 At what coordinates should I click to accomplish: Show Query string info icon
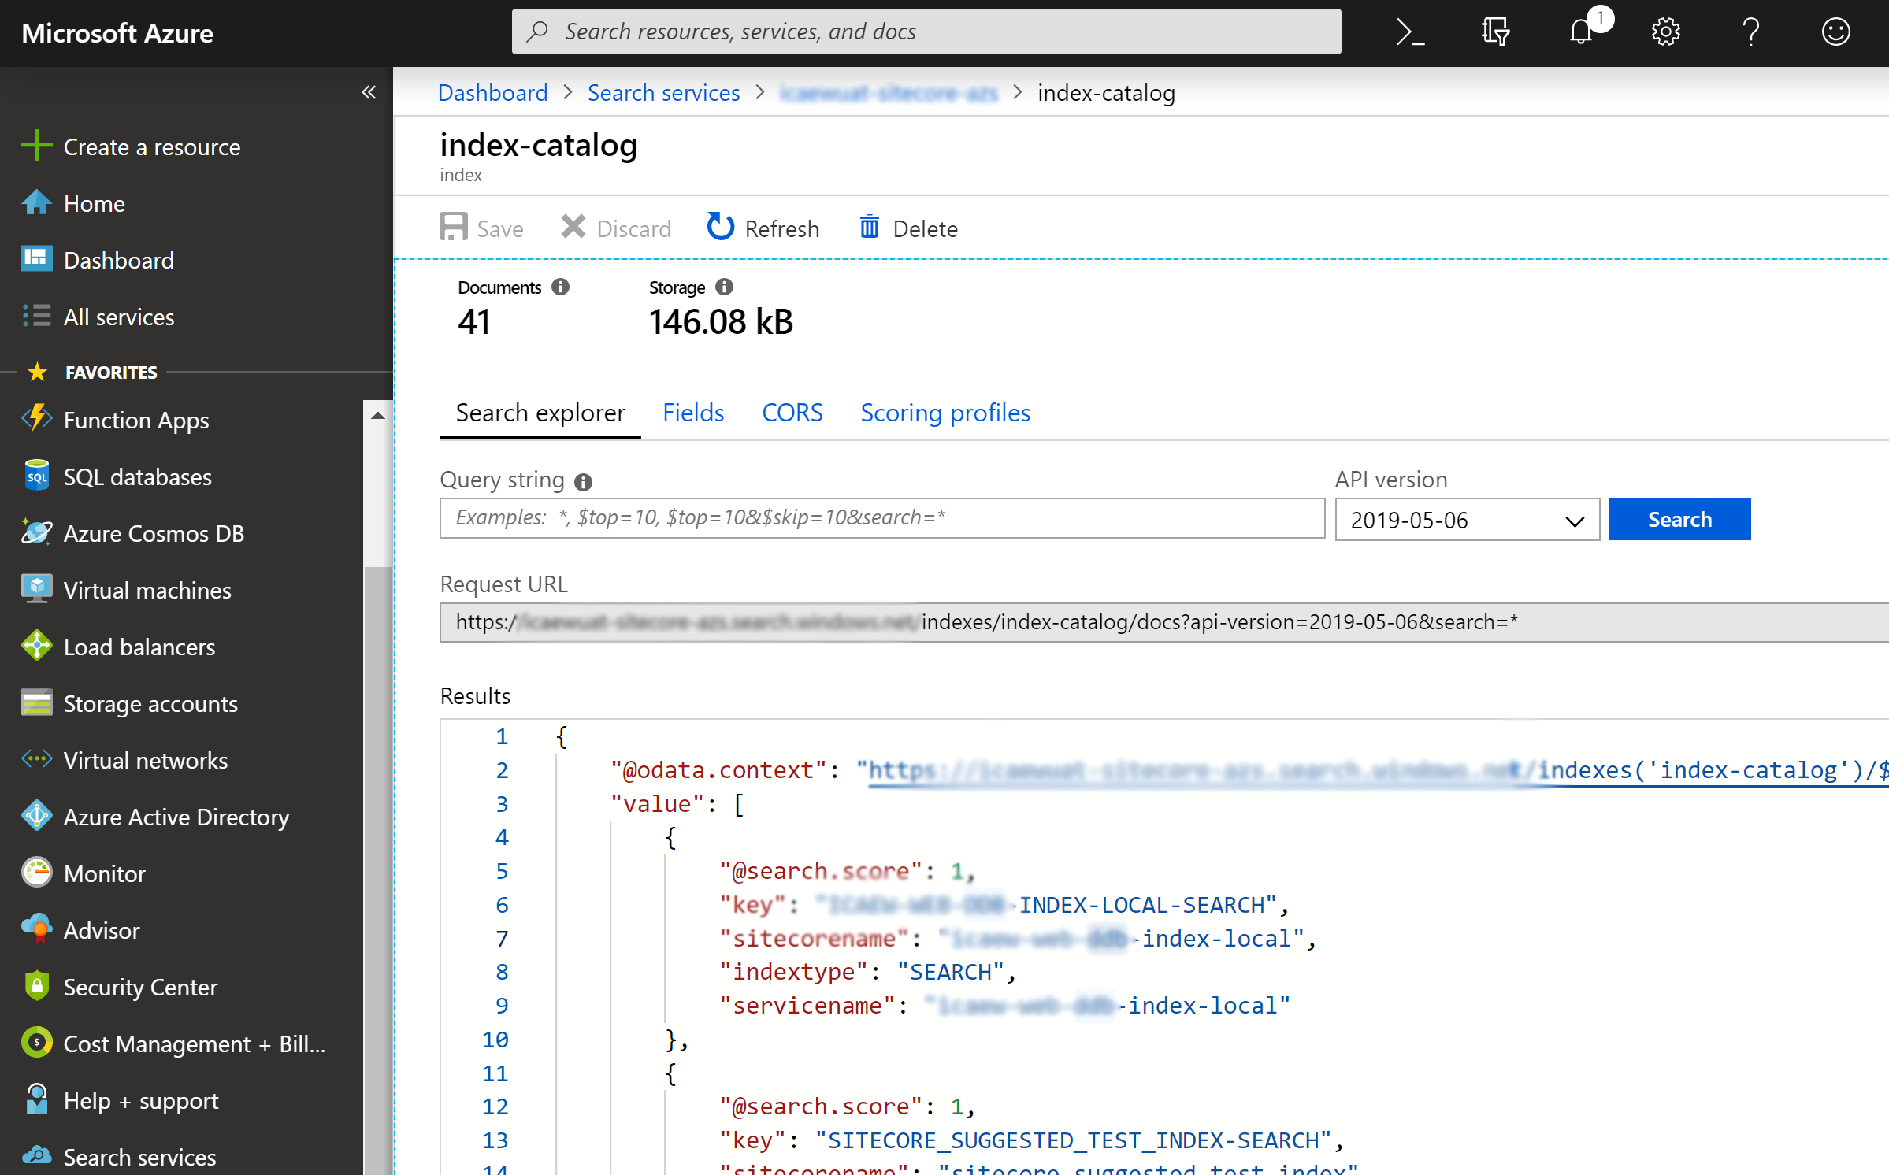point(583,481)
